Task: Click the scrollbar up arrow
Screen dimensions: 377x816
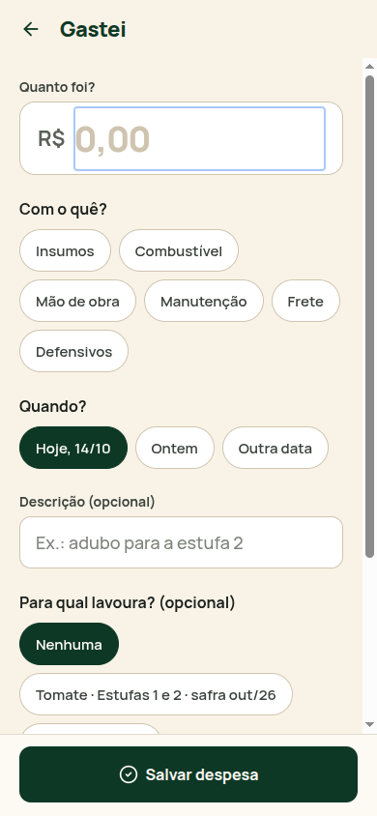Action: [x=369, y=66]
